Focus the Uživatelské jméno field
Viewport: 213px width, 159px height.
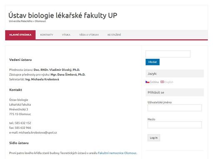coord(175,108)
